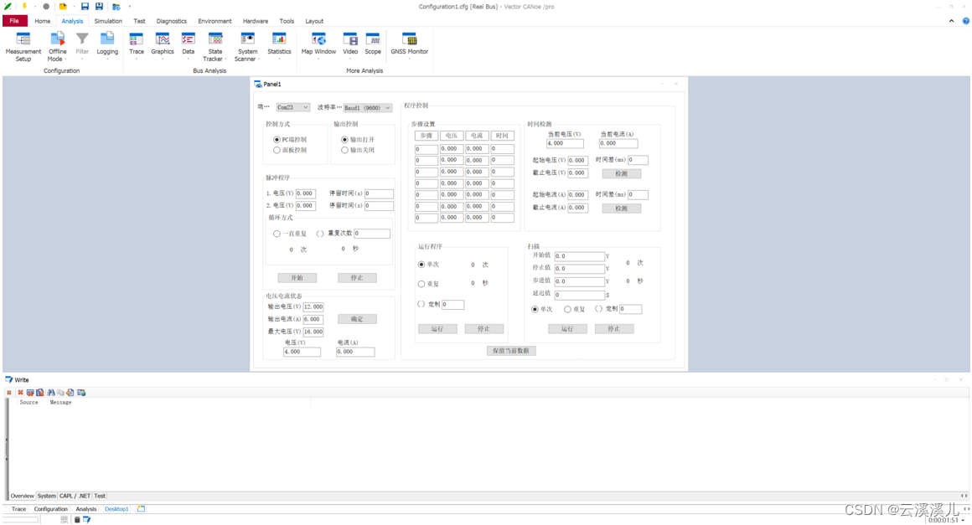Switch to the Configuration desktop tab
The width and height of the screenshot is (972, 525).
pyautogui.click(x=51, y=509)
